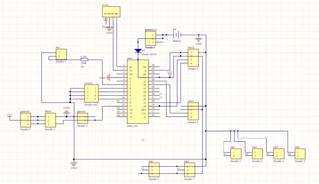Click the btn4 Header 2 component
This screenshot has height=184, width=319.
coord(300,154)
